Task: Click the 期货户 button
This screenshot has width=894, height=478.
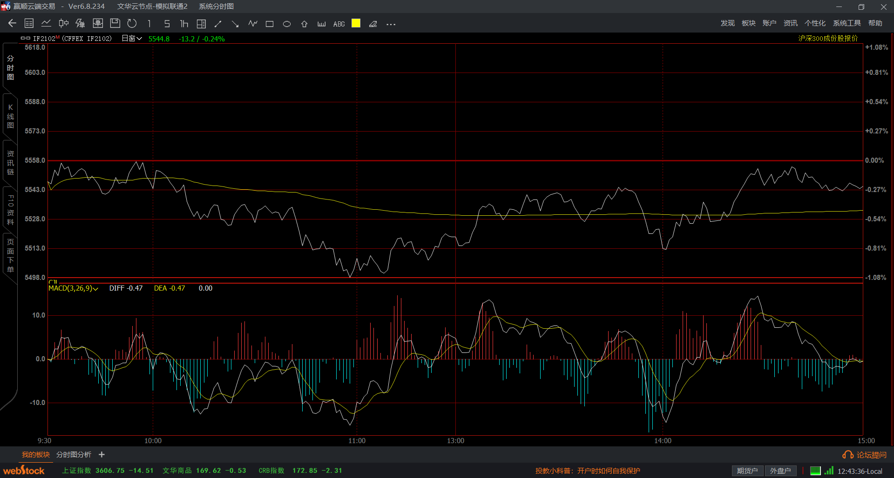Action: [x=747, y=471]
